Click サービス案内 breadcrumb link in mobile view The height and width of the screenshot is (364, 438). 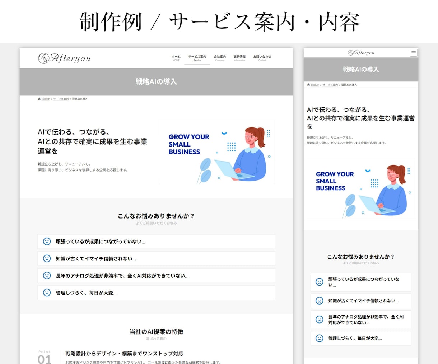330,85
